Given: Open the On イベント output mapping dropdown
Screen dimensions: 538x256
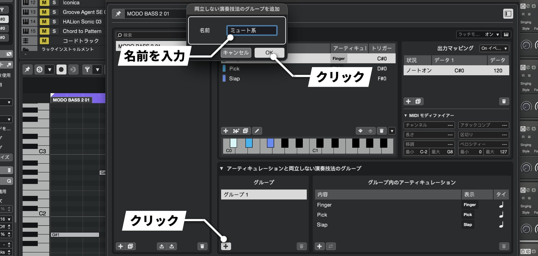Looking at the screenshot, I should (x=494, y=48).
